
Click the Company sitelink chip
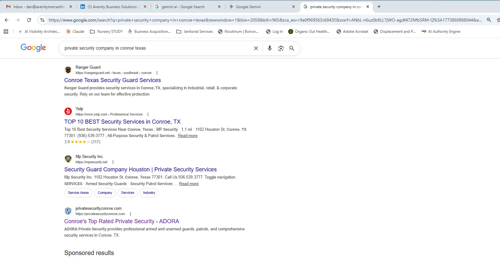pos(105,193)
